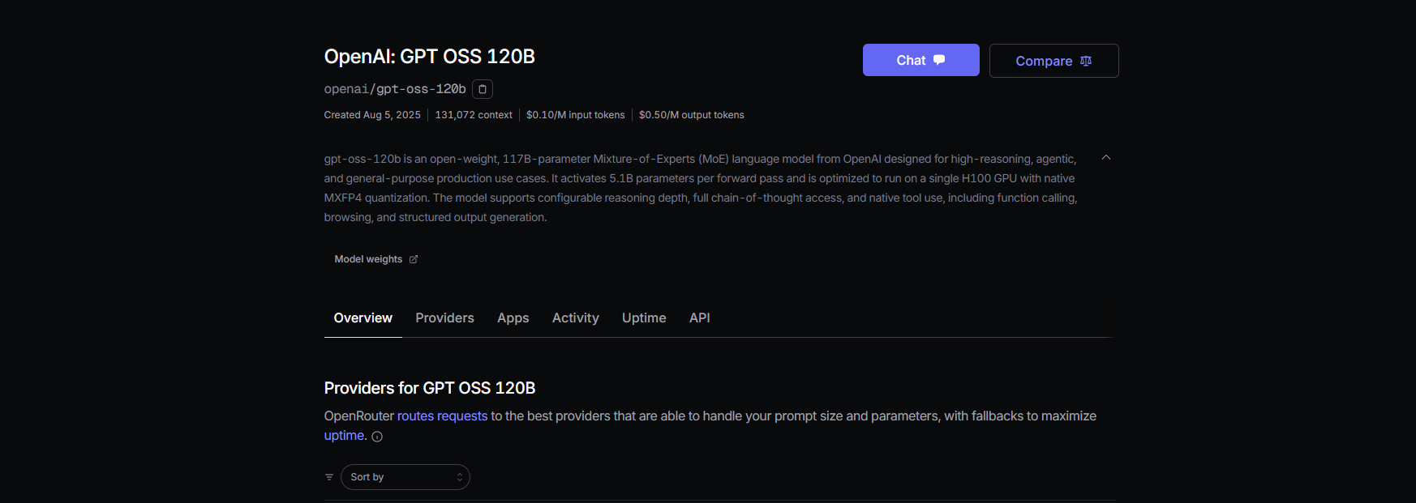Click the 131,072 context value
The image size is (1416, 503).
pyautogui.click(x=474, y=115)
